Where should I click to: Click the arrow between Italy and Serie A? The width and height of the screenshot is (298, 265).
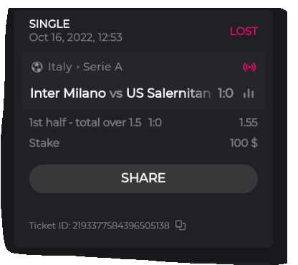click(78, 67)
